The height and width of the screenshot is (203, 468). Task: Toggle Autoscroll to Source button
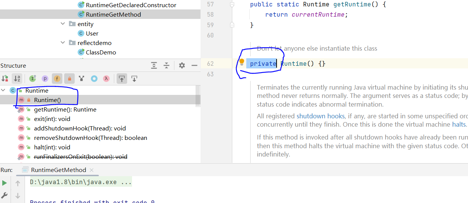pyautogui.click(x=121, y=79)
